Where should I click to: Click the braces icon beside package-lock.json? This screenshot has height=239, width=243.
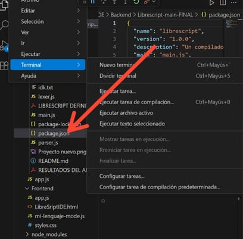click(33, 124)
